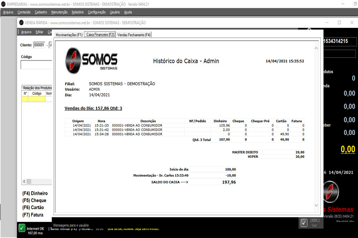The image size is (358, 238).
Task: Click the Qtd. 3 Total label
Action: pos(202,140)
